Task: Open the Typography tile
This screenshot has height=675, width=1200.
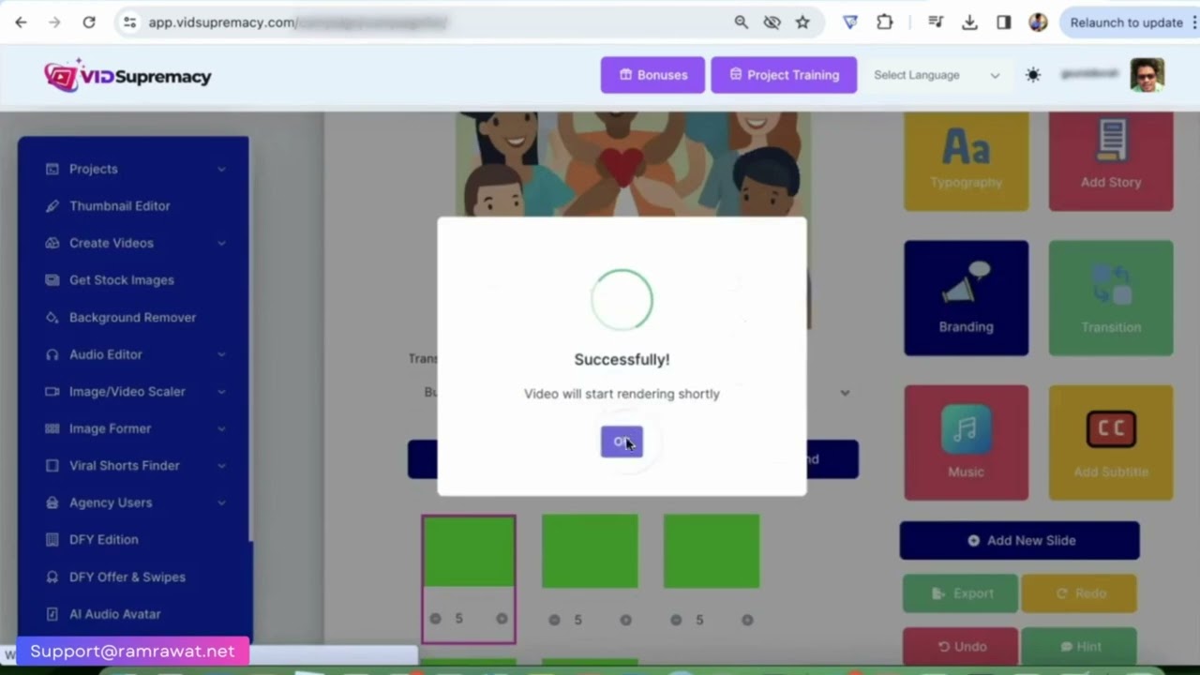Action: (966, 161)
